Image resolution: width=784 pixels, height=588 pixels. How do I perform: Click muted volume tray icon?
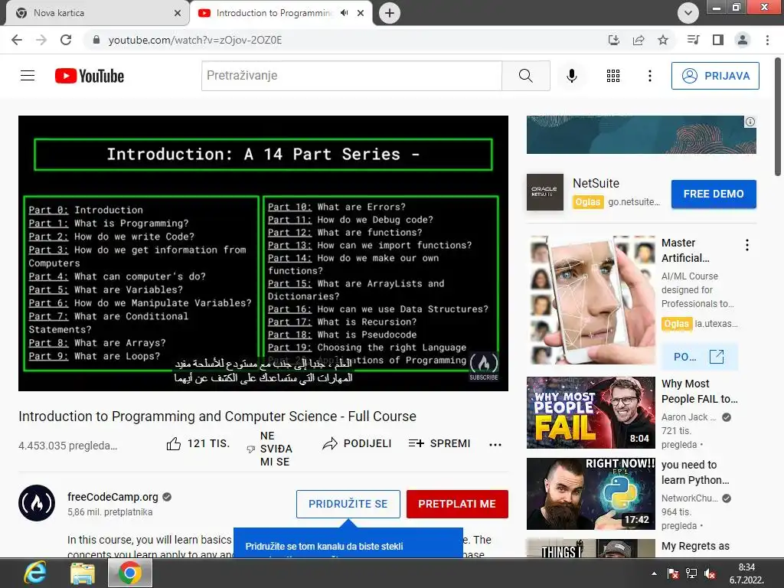[x=709, y=573]
